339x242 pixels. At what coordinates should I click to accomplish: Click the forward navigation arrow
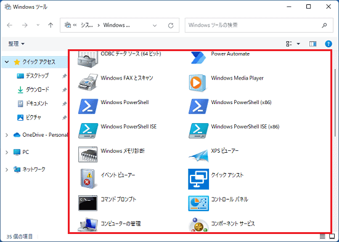click(25, 25)
